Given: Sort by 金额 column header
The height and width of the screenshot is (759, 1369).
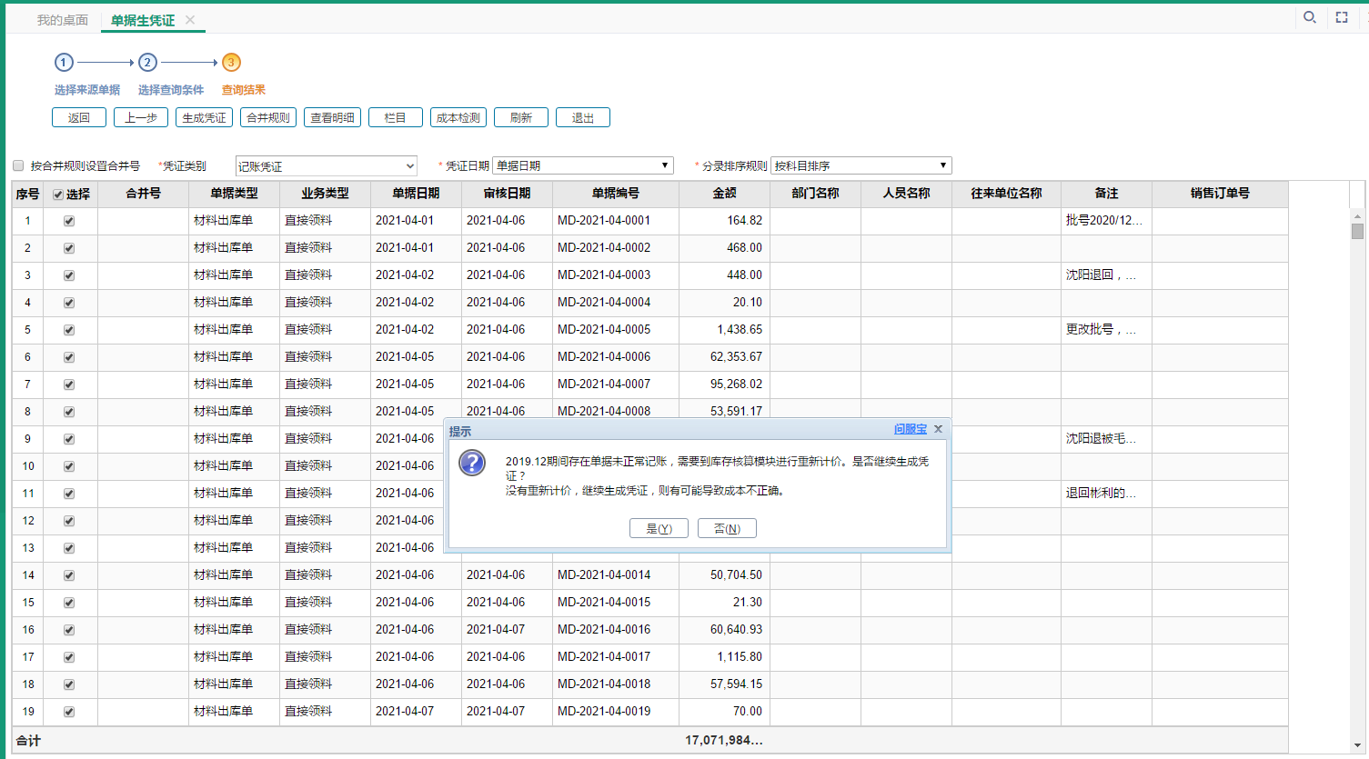Looking at the screenshot, I should (724, 194).
